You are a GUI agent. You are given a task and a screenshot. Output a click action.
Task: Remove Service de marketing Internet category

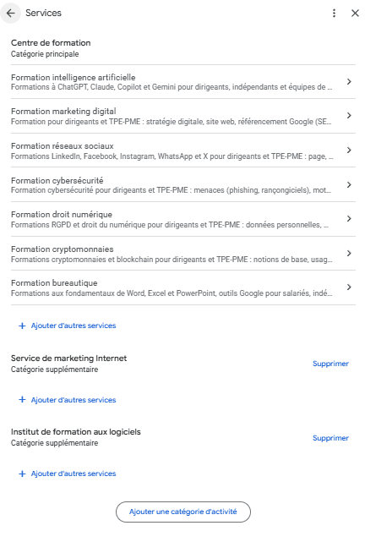330,364
